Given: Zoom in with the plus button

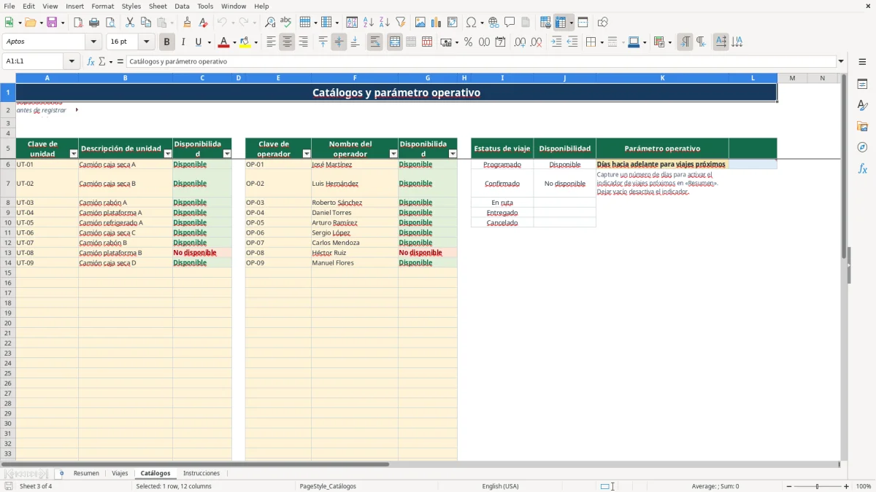Looking at the screenshot, I should tap(847, 486).
